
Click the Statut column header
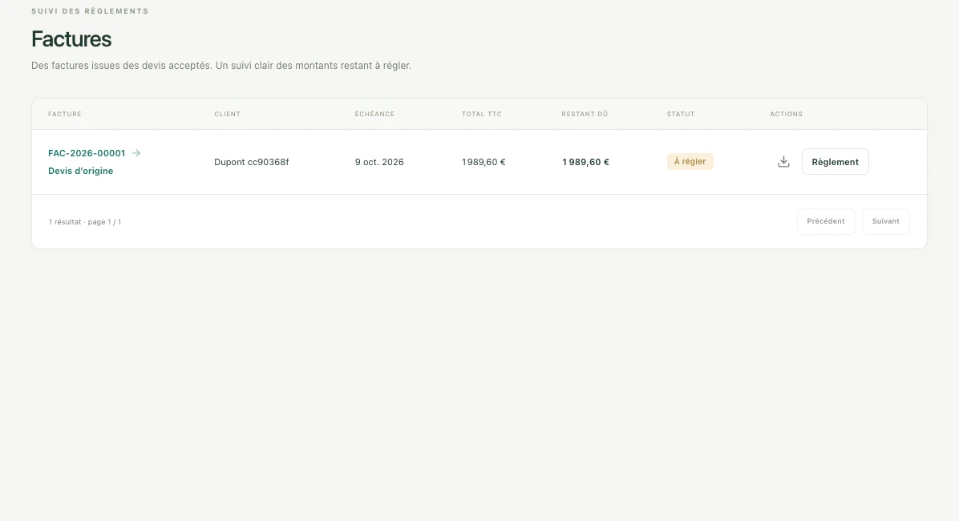coord(681,115)
